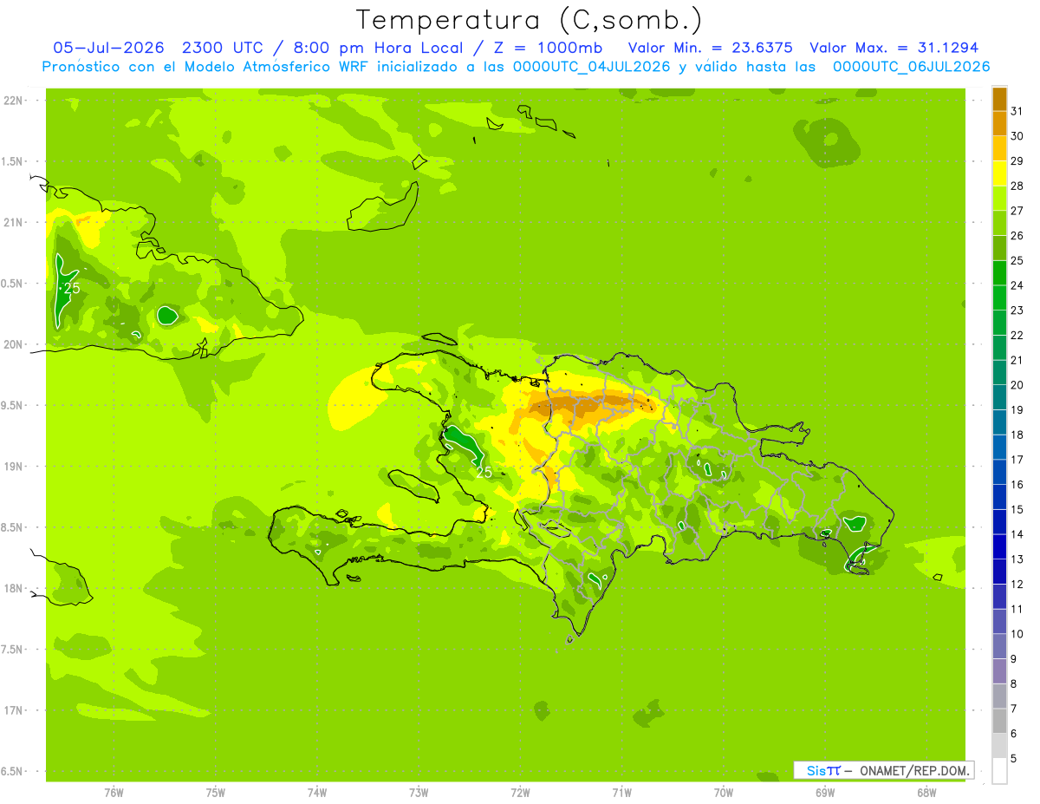Click the '8:00 pm Hora Local' text
This screenshot has height=804, width=1040.
[379, 48]
